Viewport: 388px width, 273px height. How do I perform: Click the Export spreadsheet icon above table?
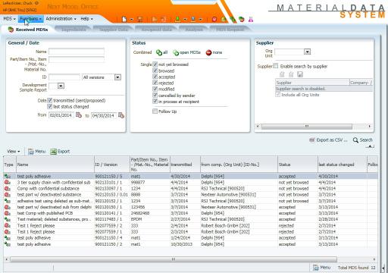[x=53, y=152]
